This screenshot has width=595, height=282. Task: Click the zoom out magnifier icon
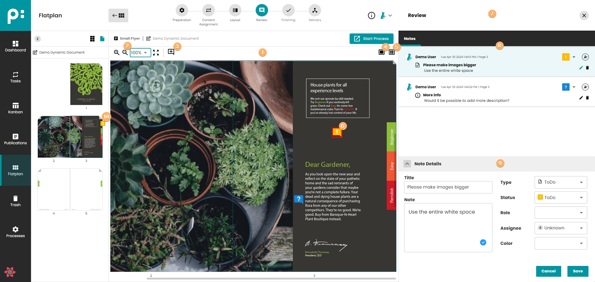click(x=125, y=53)
